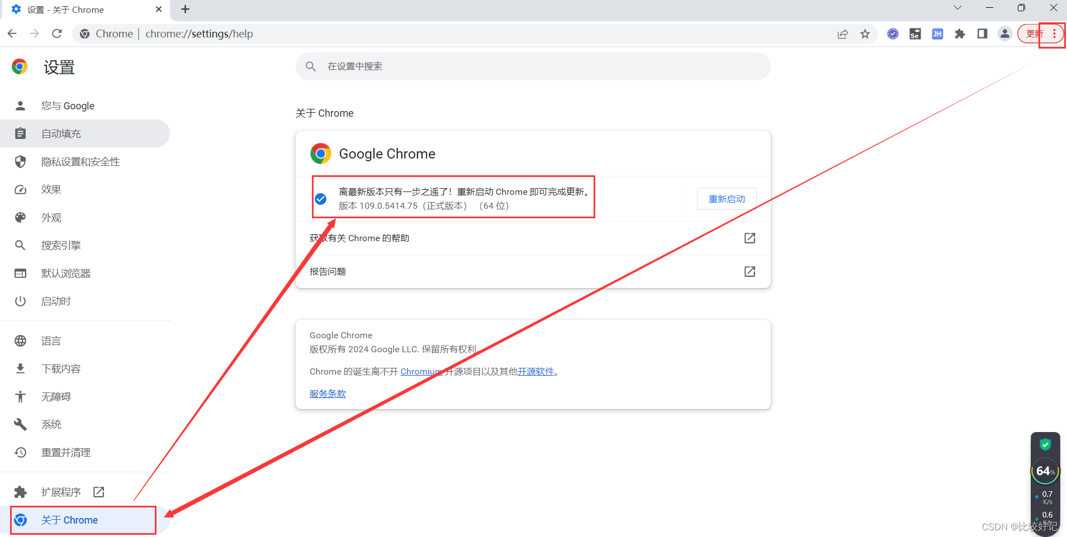Click the 重新启动 relaunch button
This screenshot has width=1067, height=537.
(727, 199)
